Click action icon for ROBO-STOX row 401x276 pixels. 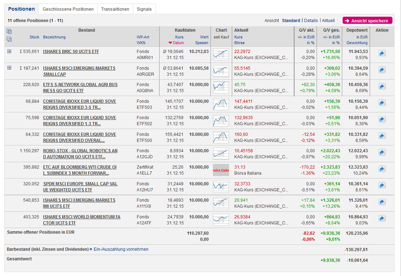382,153
